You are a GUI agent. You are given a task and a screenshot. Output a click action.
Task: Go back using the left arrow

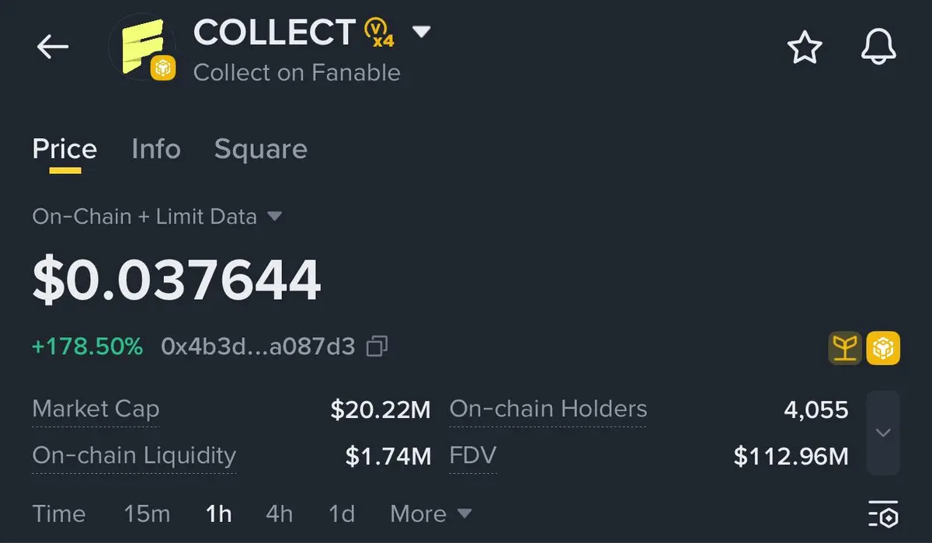[53, 47]
